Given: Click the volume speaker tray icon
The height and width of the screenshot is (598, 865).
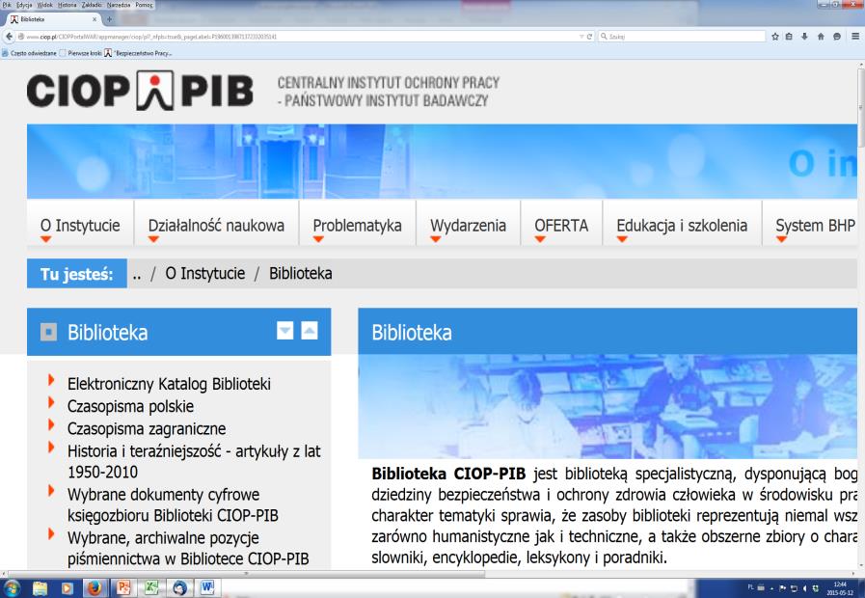Looking at the screenshot, I should click(x=805, y=588).
